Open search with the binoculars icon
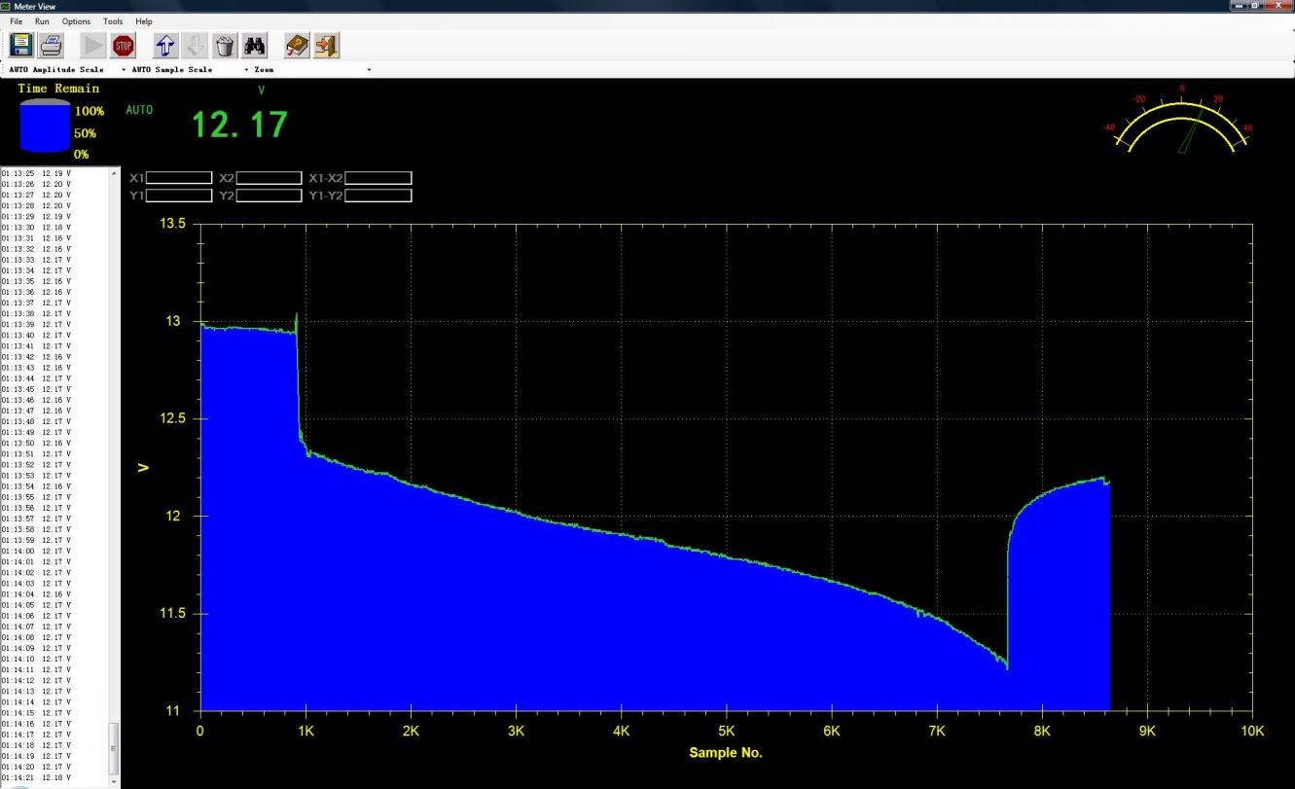 [254, 45]
